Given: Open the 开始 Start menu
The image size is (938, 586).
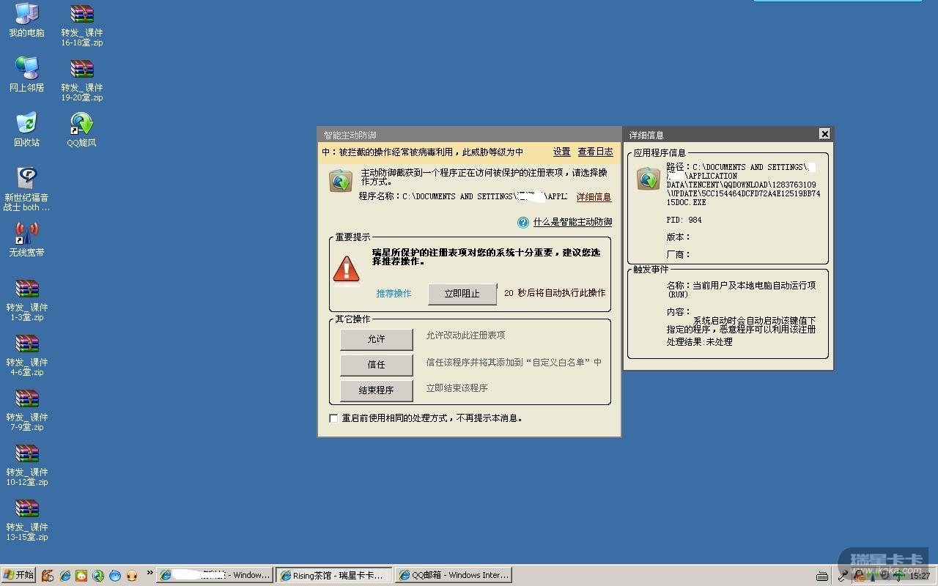Looking at the screenshot, I should pos(18,575).
